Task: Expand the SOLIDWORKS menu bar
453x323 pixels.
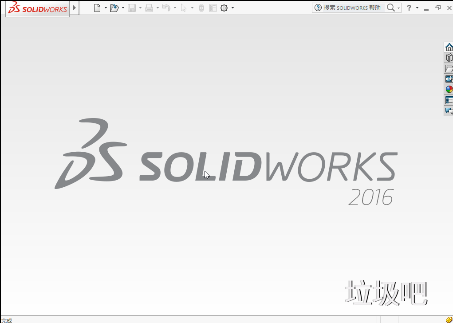Action: [74, 8]
